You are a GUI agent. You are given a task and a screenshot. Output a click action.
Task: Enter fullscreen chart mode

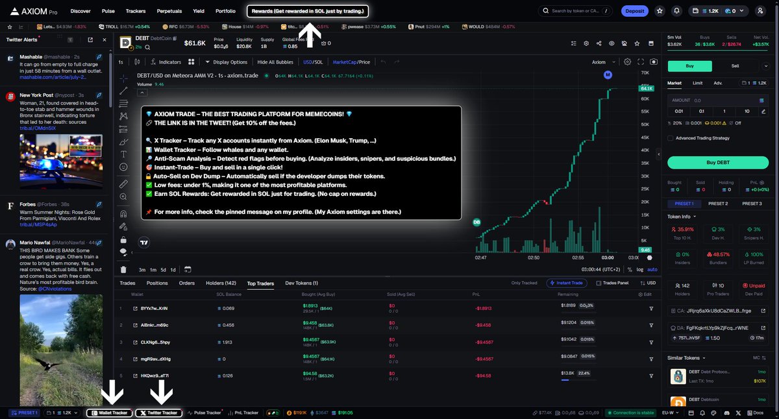point(641,62)
